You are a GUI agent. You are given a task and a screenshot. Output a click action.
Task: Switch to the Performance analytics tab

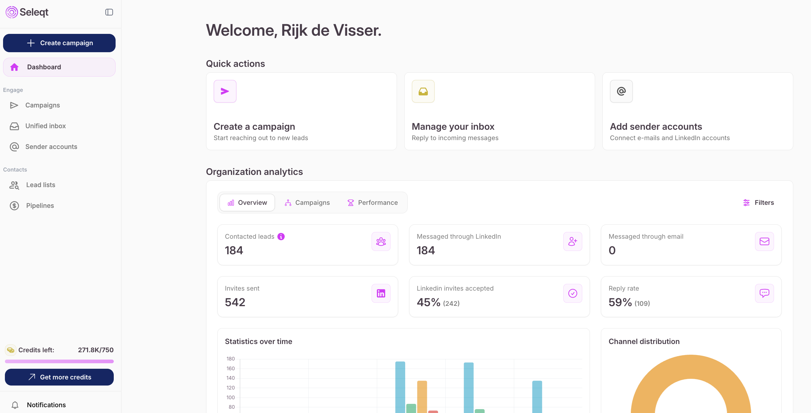point(372,202)
